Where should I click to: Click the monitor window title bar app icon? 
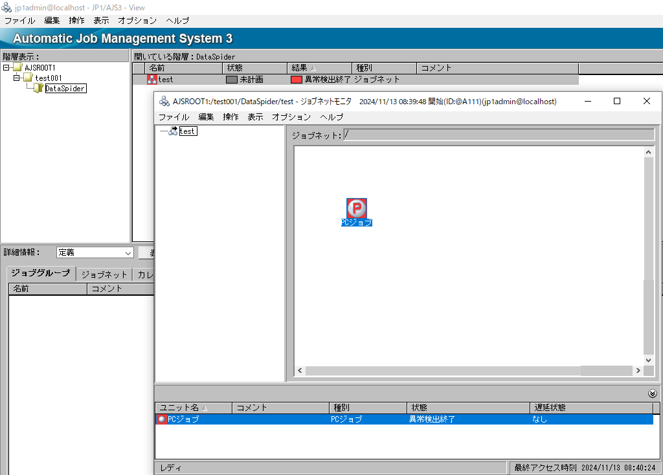click(164, 102)
